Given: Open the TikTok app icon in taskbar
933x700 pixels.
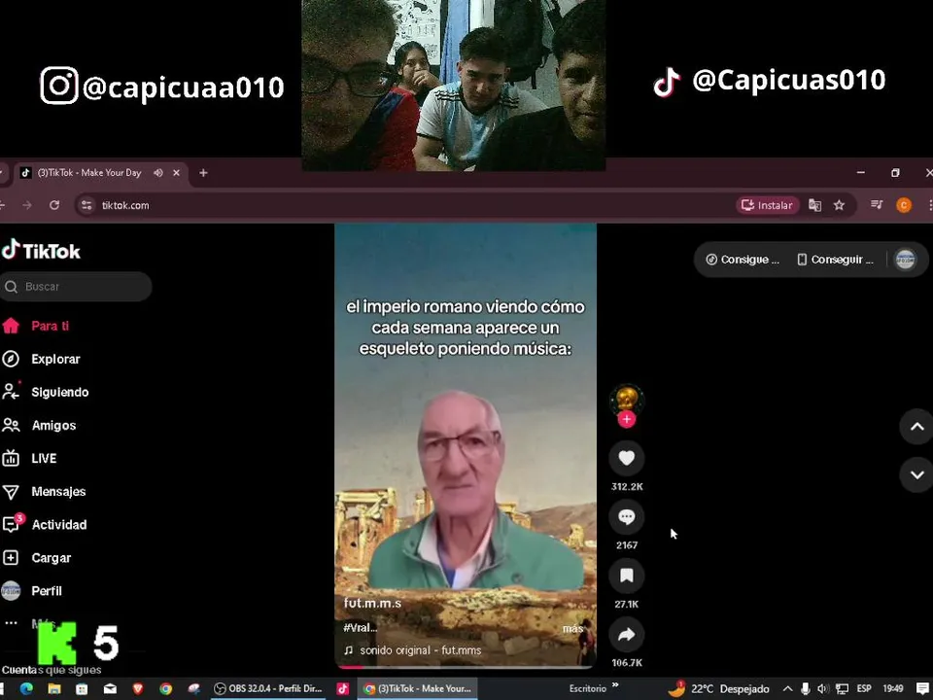Looking at the screenshot, I should tap(343, 688).
